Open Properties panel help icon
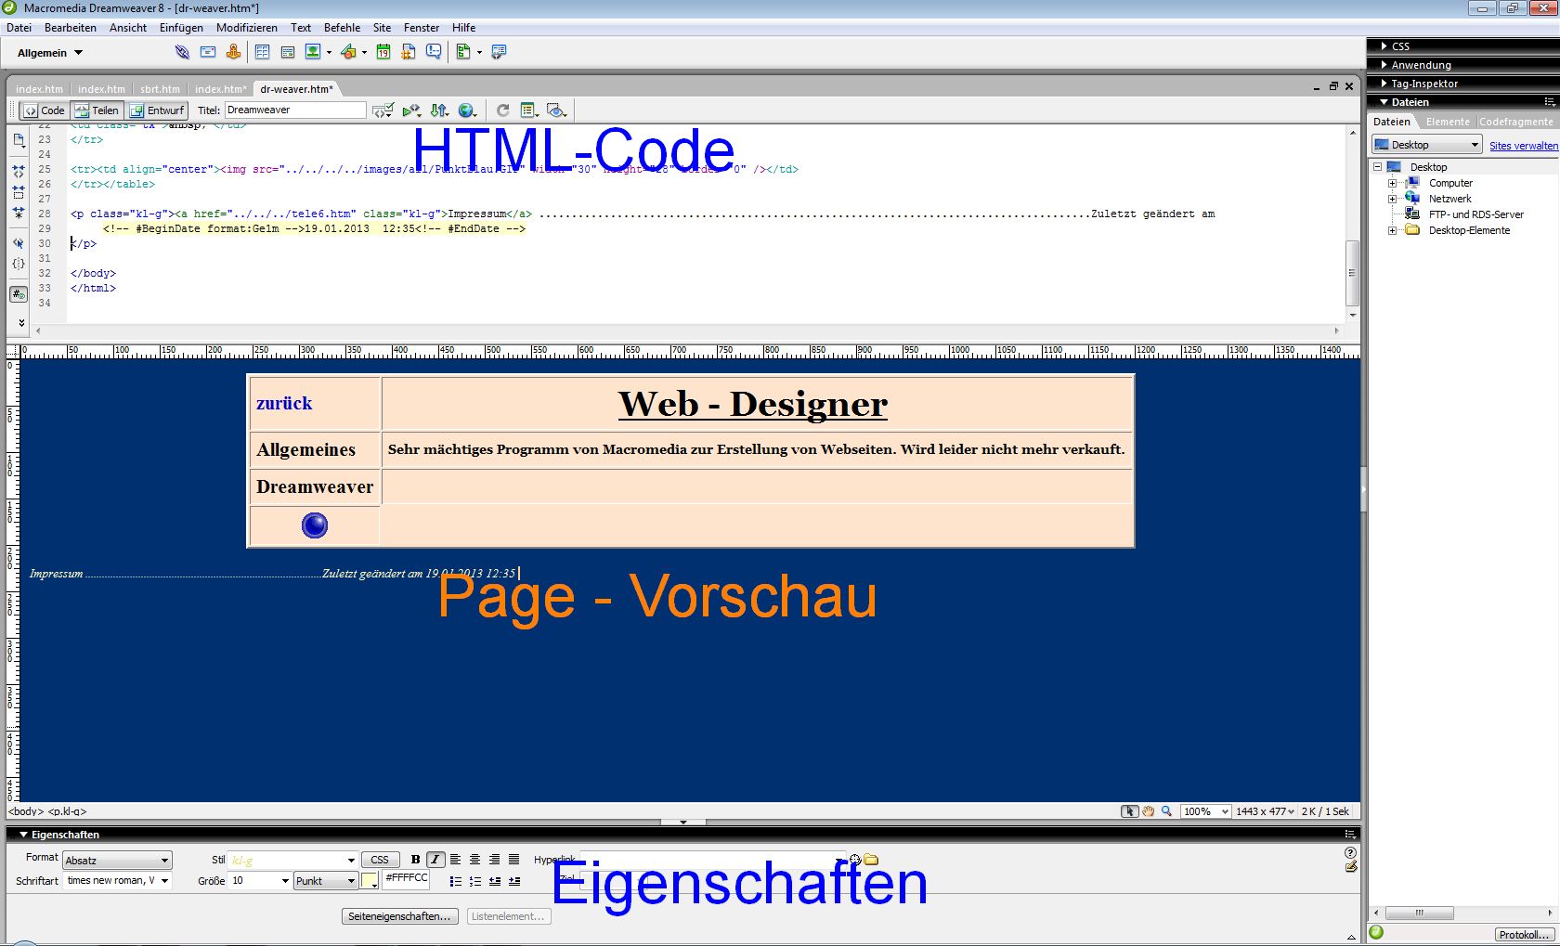 [x=1350, y=852]
